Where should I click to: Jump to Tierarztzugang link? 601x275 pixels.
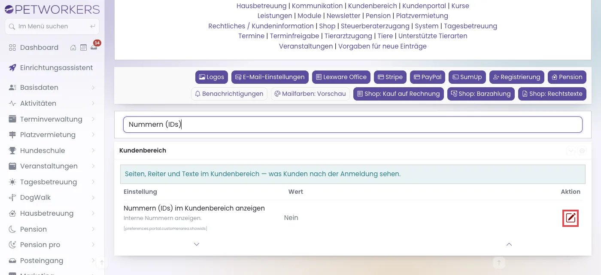[x=348, y=36]
